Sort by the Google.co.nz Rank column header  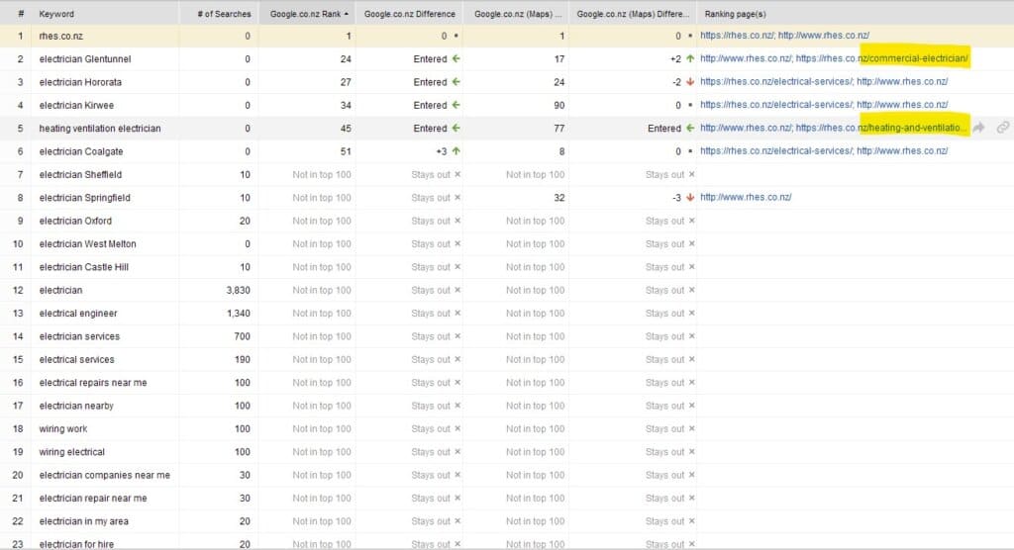307,14
